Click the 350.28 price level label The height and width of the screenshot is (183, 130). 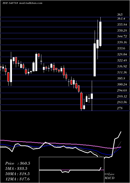click(122, 31)
